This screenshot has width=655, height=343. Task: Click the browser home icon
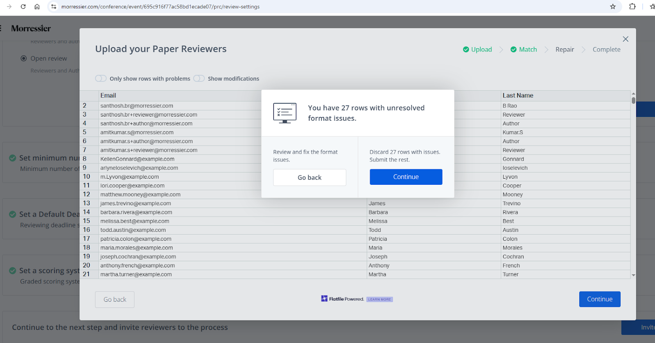[x=37, y=7]
